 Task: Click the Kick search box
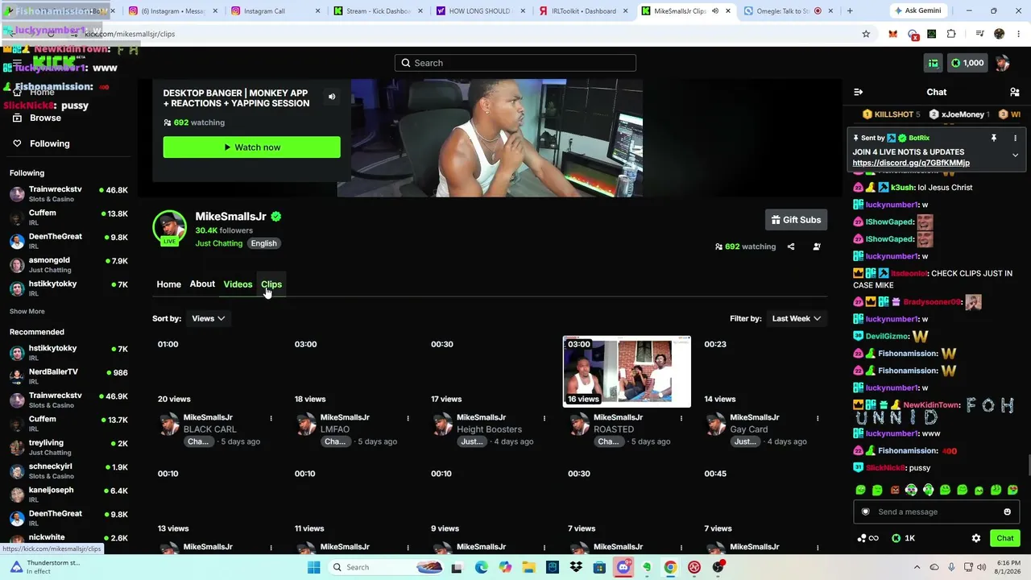(515, 63)
